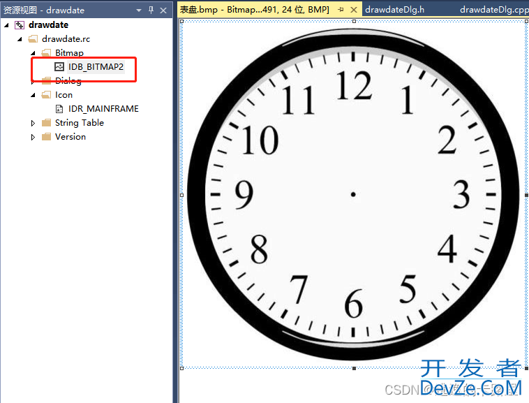Collapse the drawdate.rc node
The width and height of the screenshot is (529, 403).
point(20,39)
